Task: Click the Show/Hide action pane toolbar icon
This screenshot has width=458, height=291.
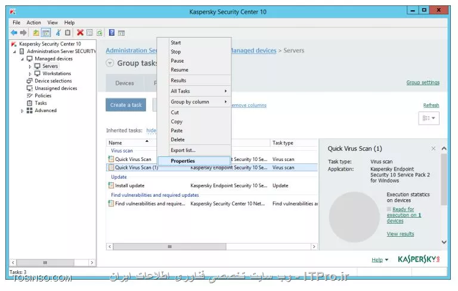Action: pyautogui.click(x=121, y=33)
